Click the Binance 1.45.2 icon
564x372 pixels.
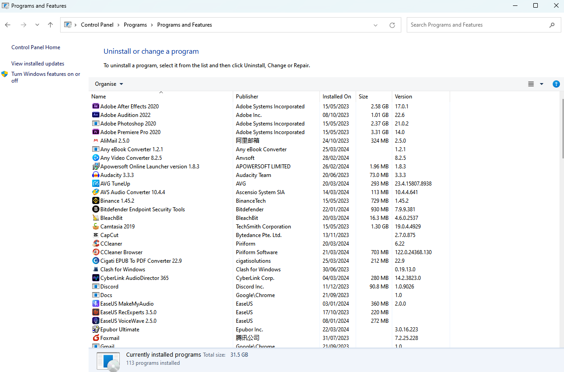coord(95,201)
